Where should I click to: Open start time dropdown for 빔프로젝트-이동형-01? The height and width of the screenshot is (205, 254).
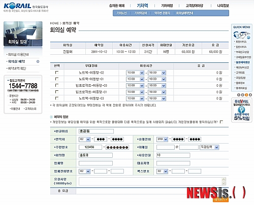click(x=135, y=92)
